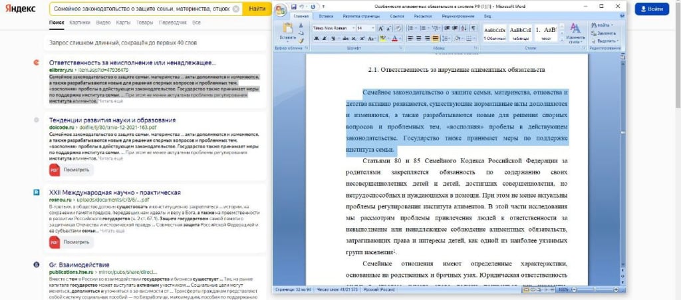This screenshot has height=300, width=681.
Task: Zoom out using minus button in Word status bar
Action: pos(574,289)
